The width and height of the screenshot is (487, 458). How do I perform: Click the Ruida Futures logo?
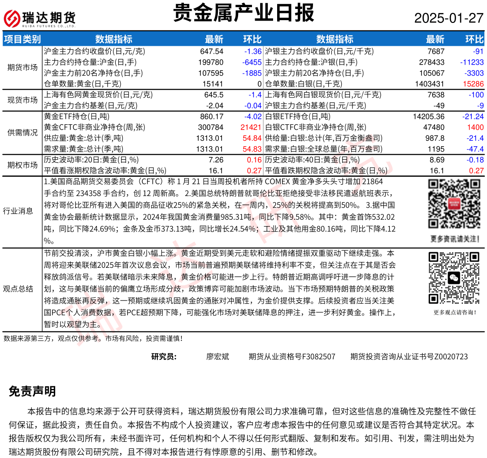[39, 18]
